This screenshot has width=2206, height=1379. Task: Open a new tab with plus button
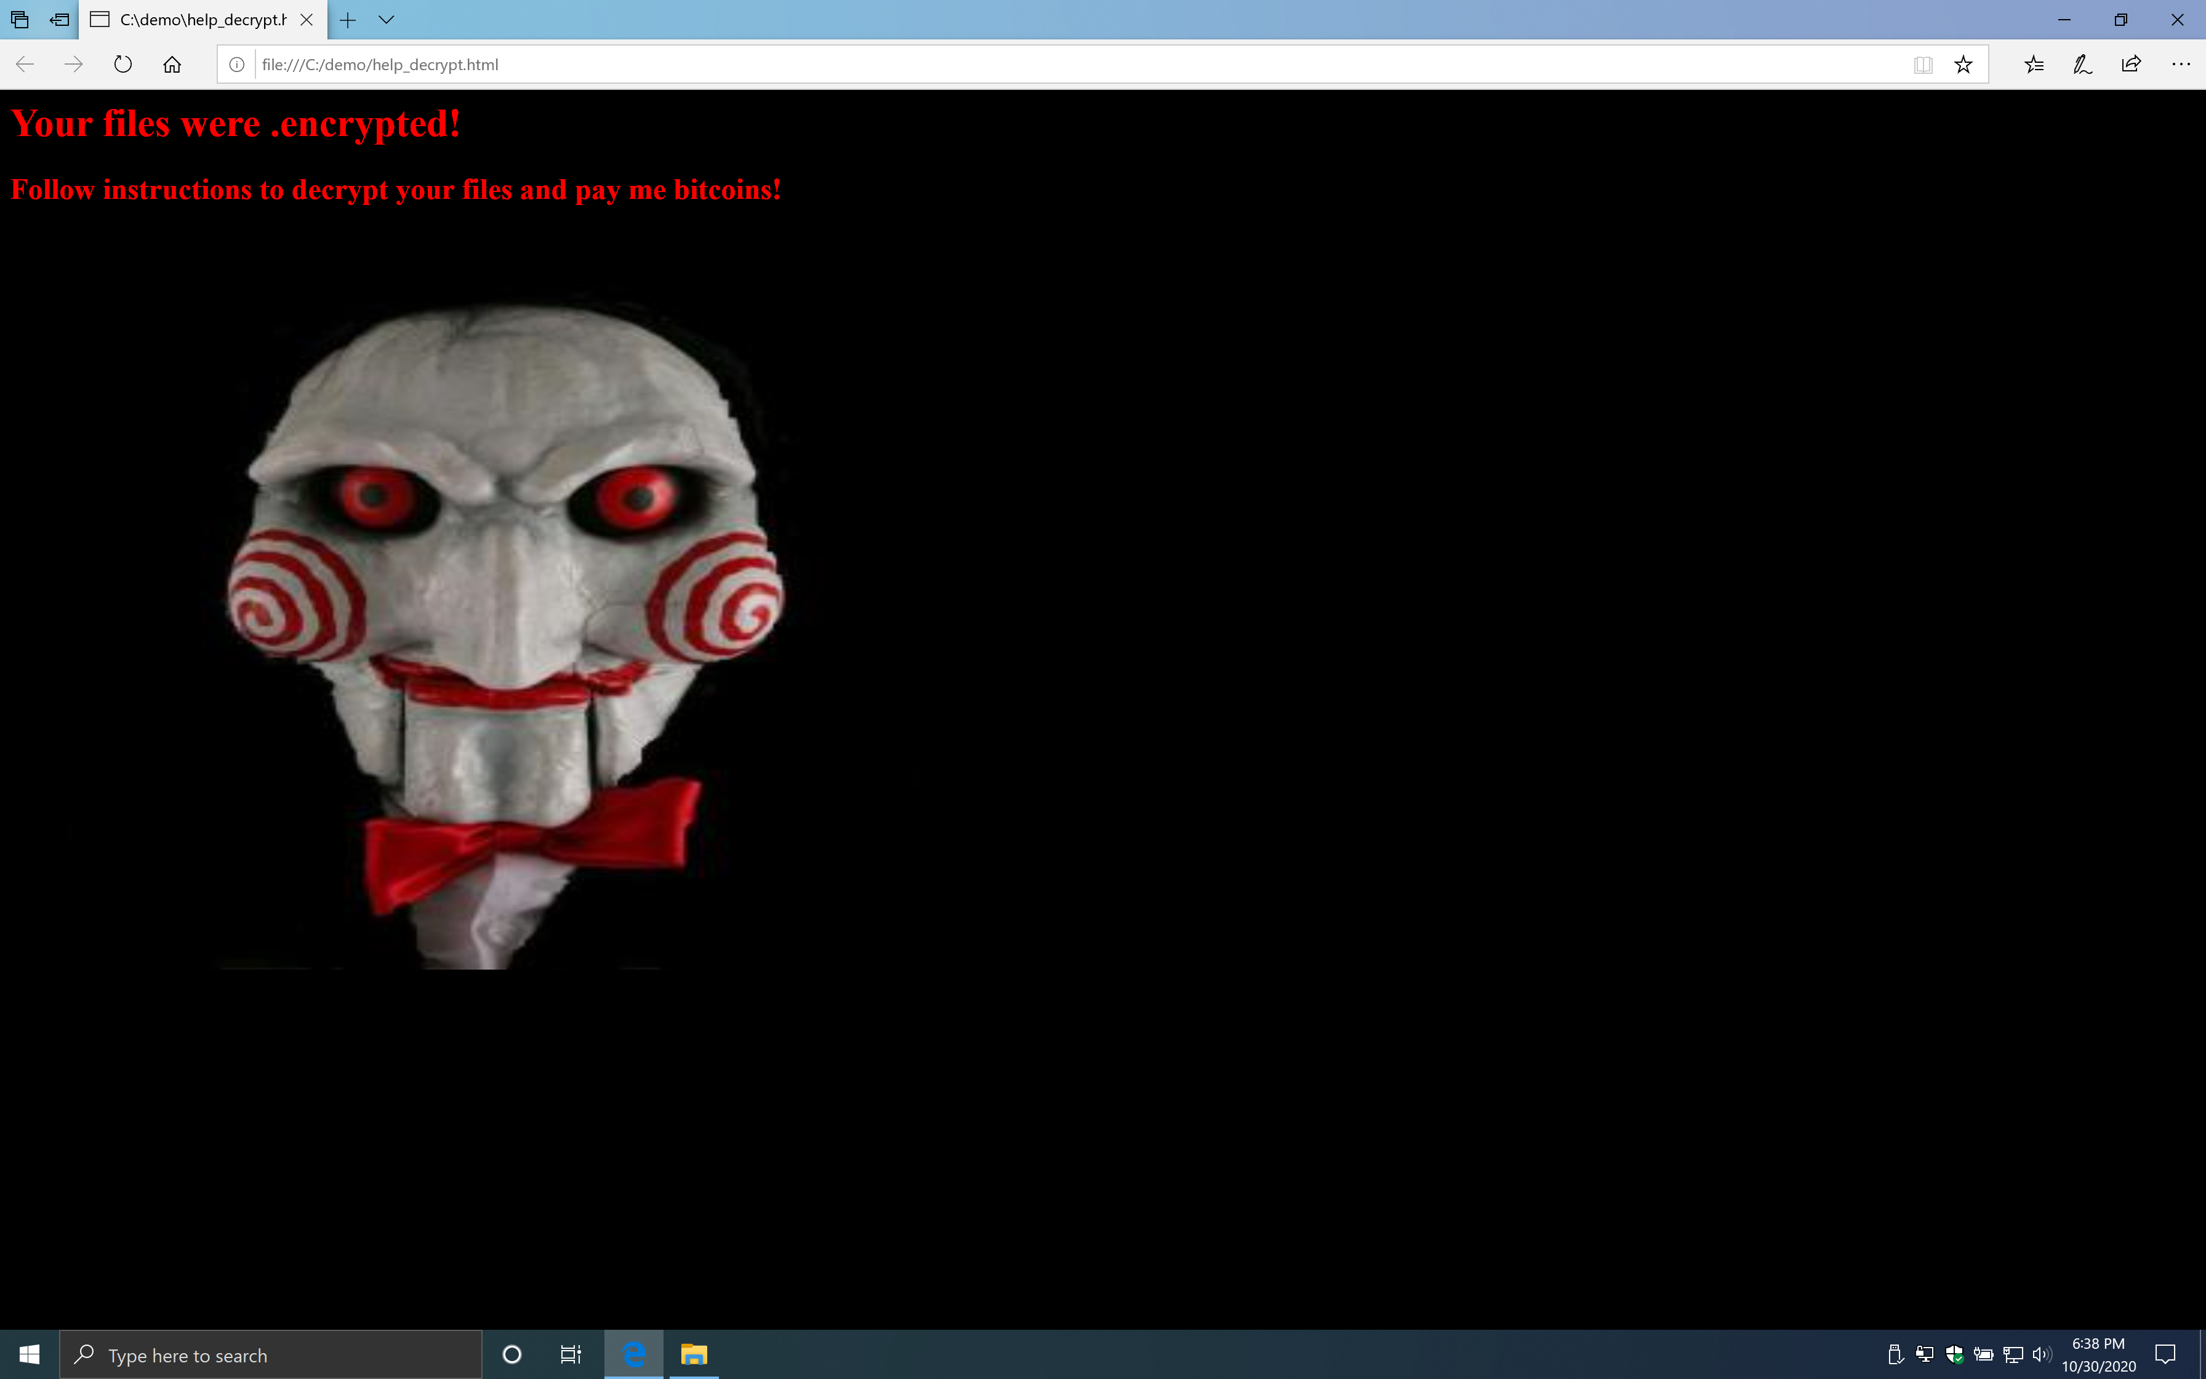coord(347,20)
